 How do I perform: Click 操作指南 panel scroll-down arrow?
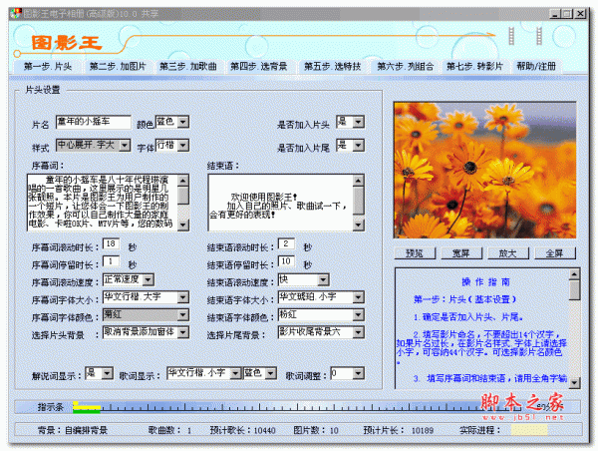click(x=574, y=382)
